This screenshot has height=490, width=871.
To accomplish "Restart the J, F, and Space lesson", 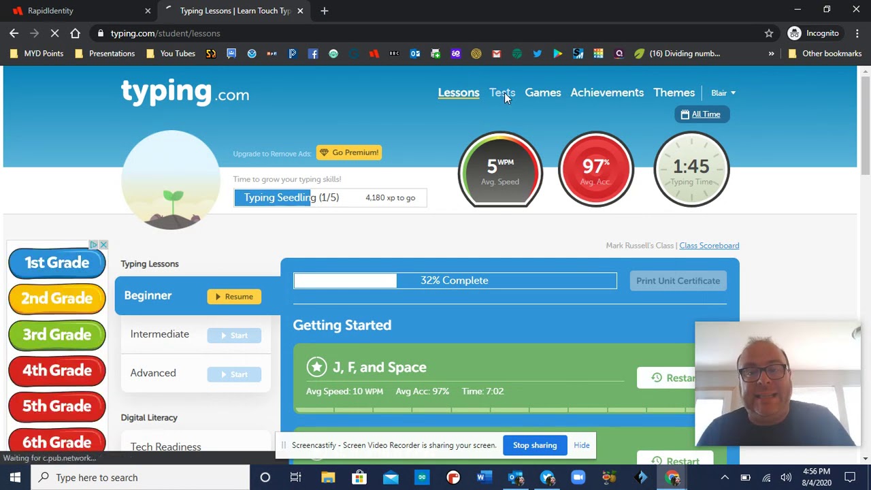I will [667, 378].
